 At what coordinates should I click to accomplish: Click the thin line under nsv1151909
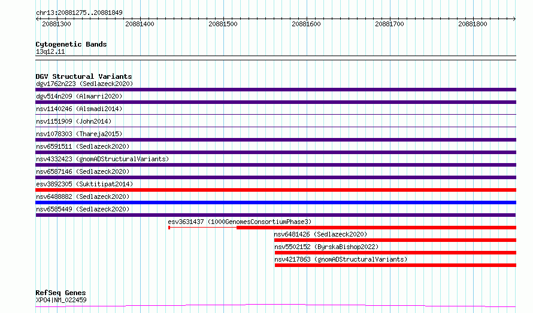(x=275, y=127)
